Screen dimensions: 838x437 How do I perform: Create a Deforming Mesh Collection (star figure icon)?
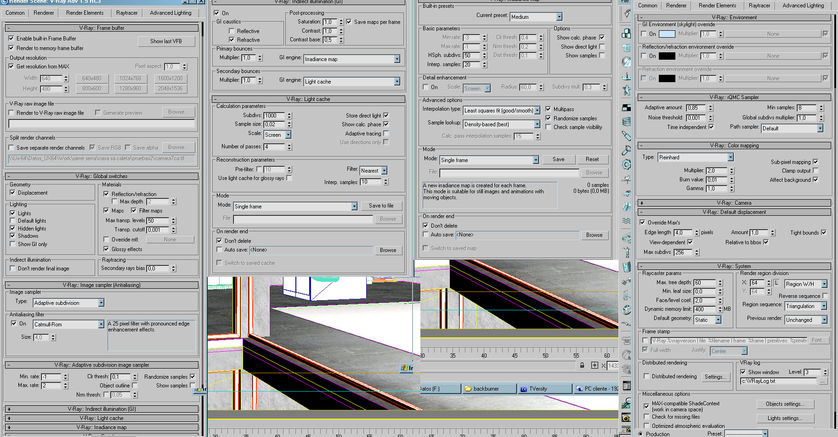click(x=626, y=90)
